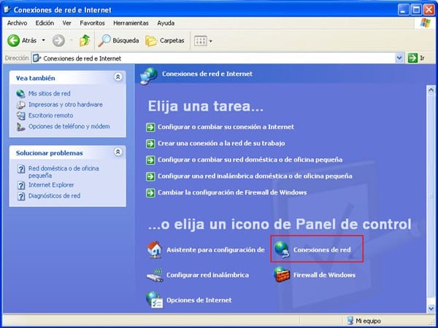Click the Dirección address field

214,58
